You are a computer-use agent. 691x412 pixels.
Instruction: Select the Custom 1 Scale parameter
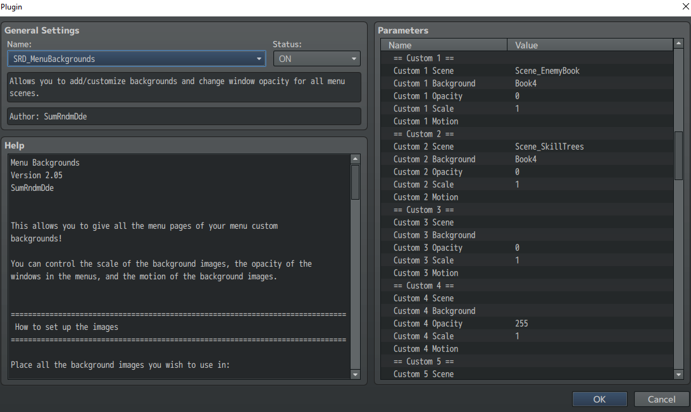527,109
